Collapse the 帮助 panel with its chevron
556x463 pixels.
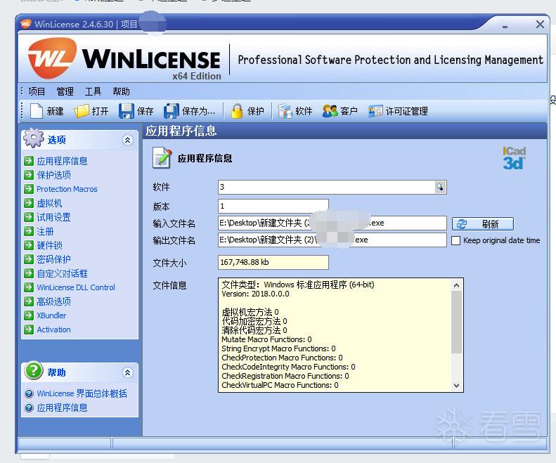click(128, 372)
